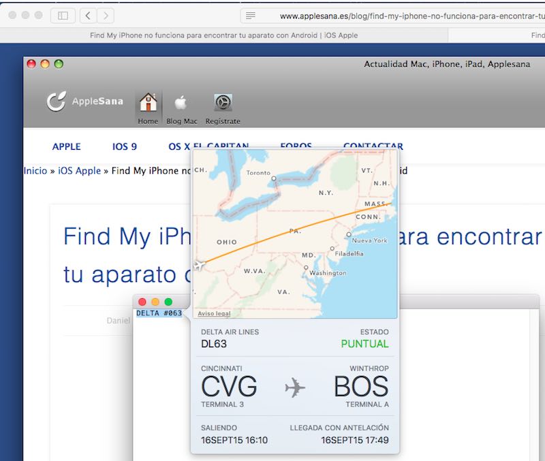Open Blog Mac apple icon
Image resolution: width=545 pixels, height=461 pixels.
(181, 103)
